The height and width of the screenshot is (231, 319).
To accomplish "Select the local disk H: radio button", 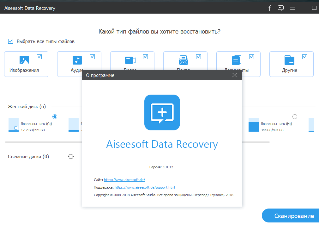I will click(295, 117).
